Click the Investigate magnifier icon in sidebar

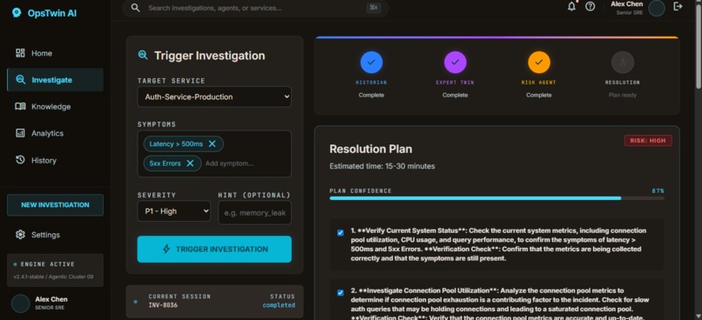coord(21,80)
